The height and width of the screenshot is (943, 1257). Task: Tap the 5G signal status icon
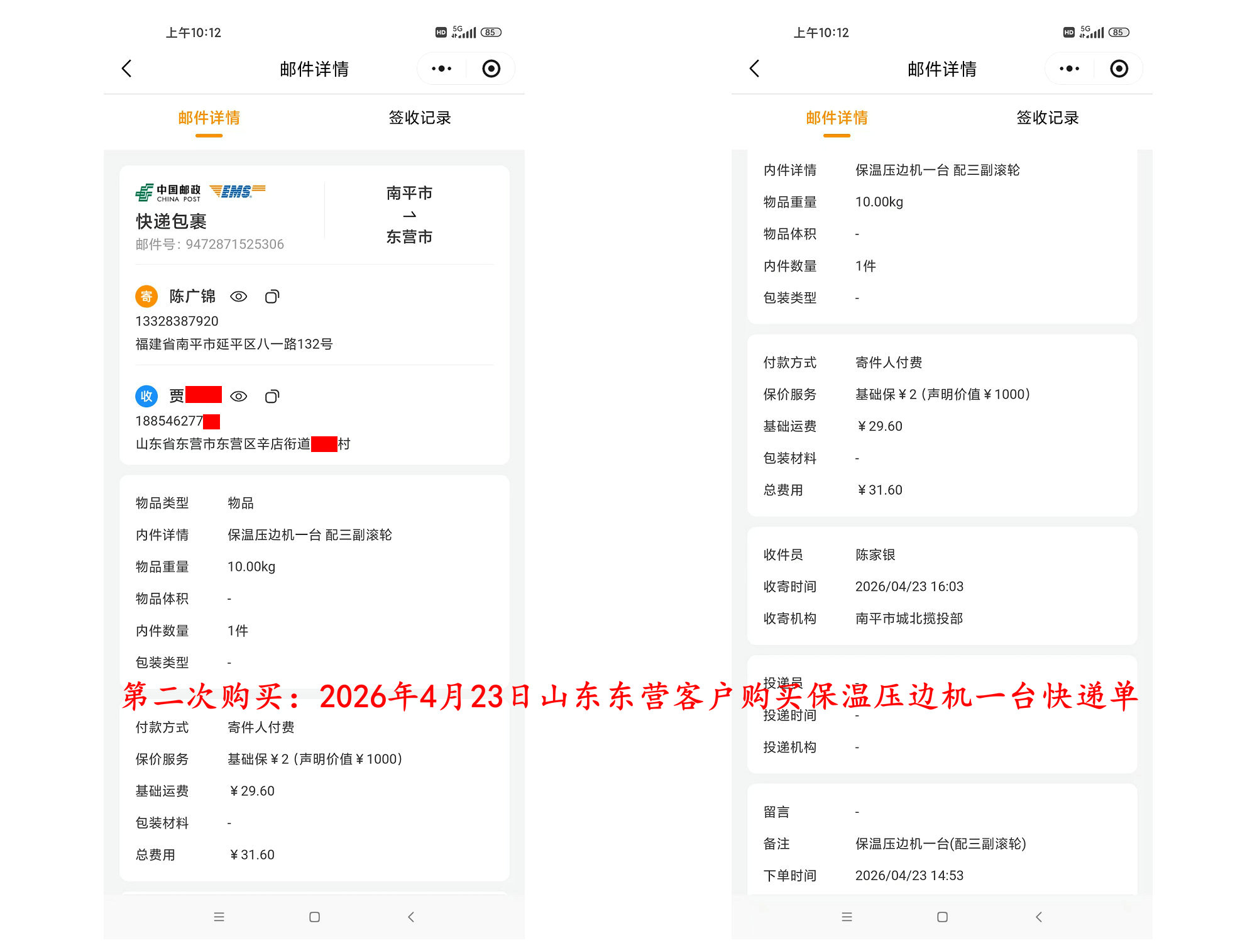[463, 31]
